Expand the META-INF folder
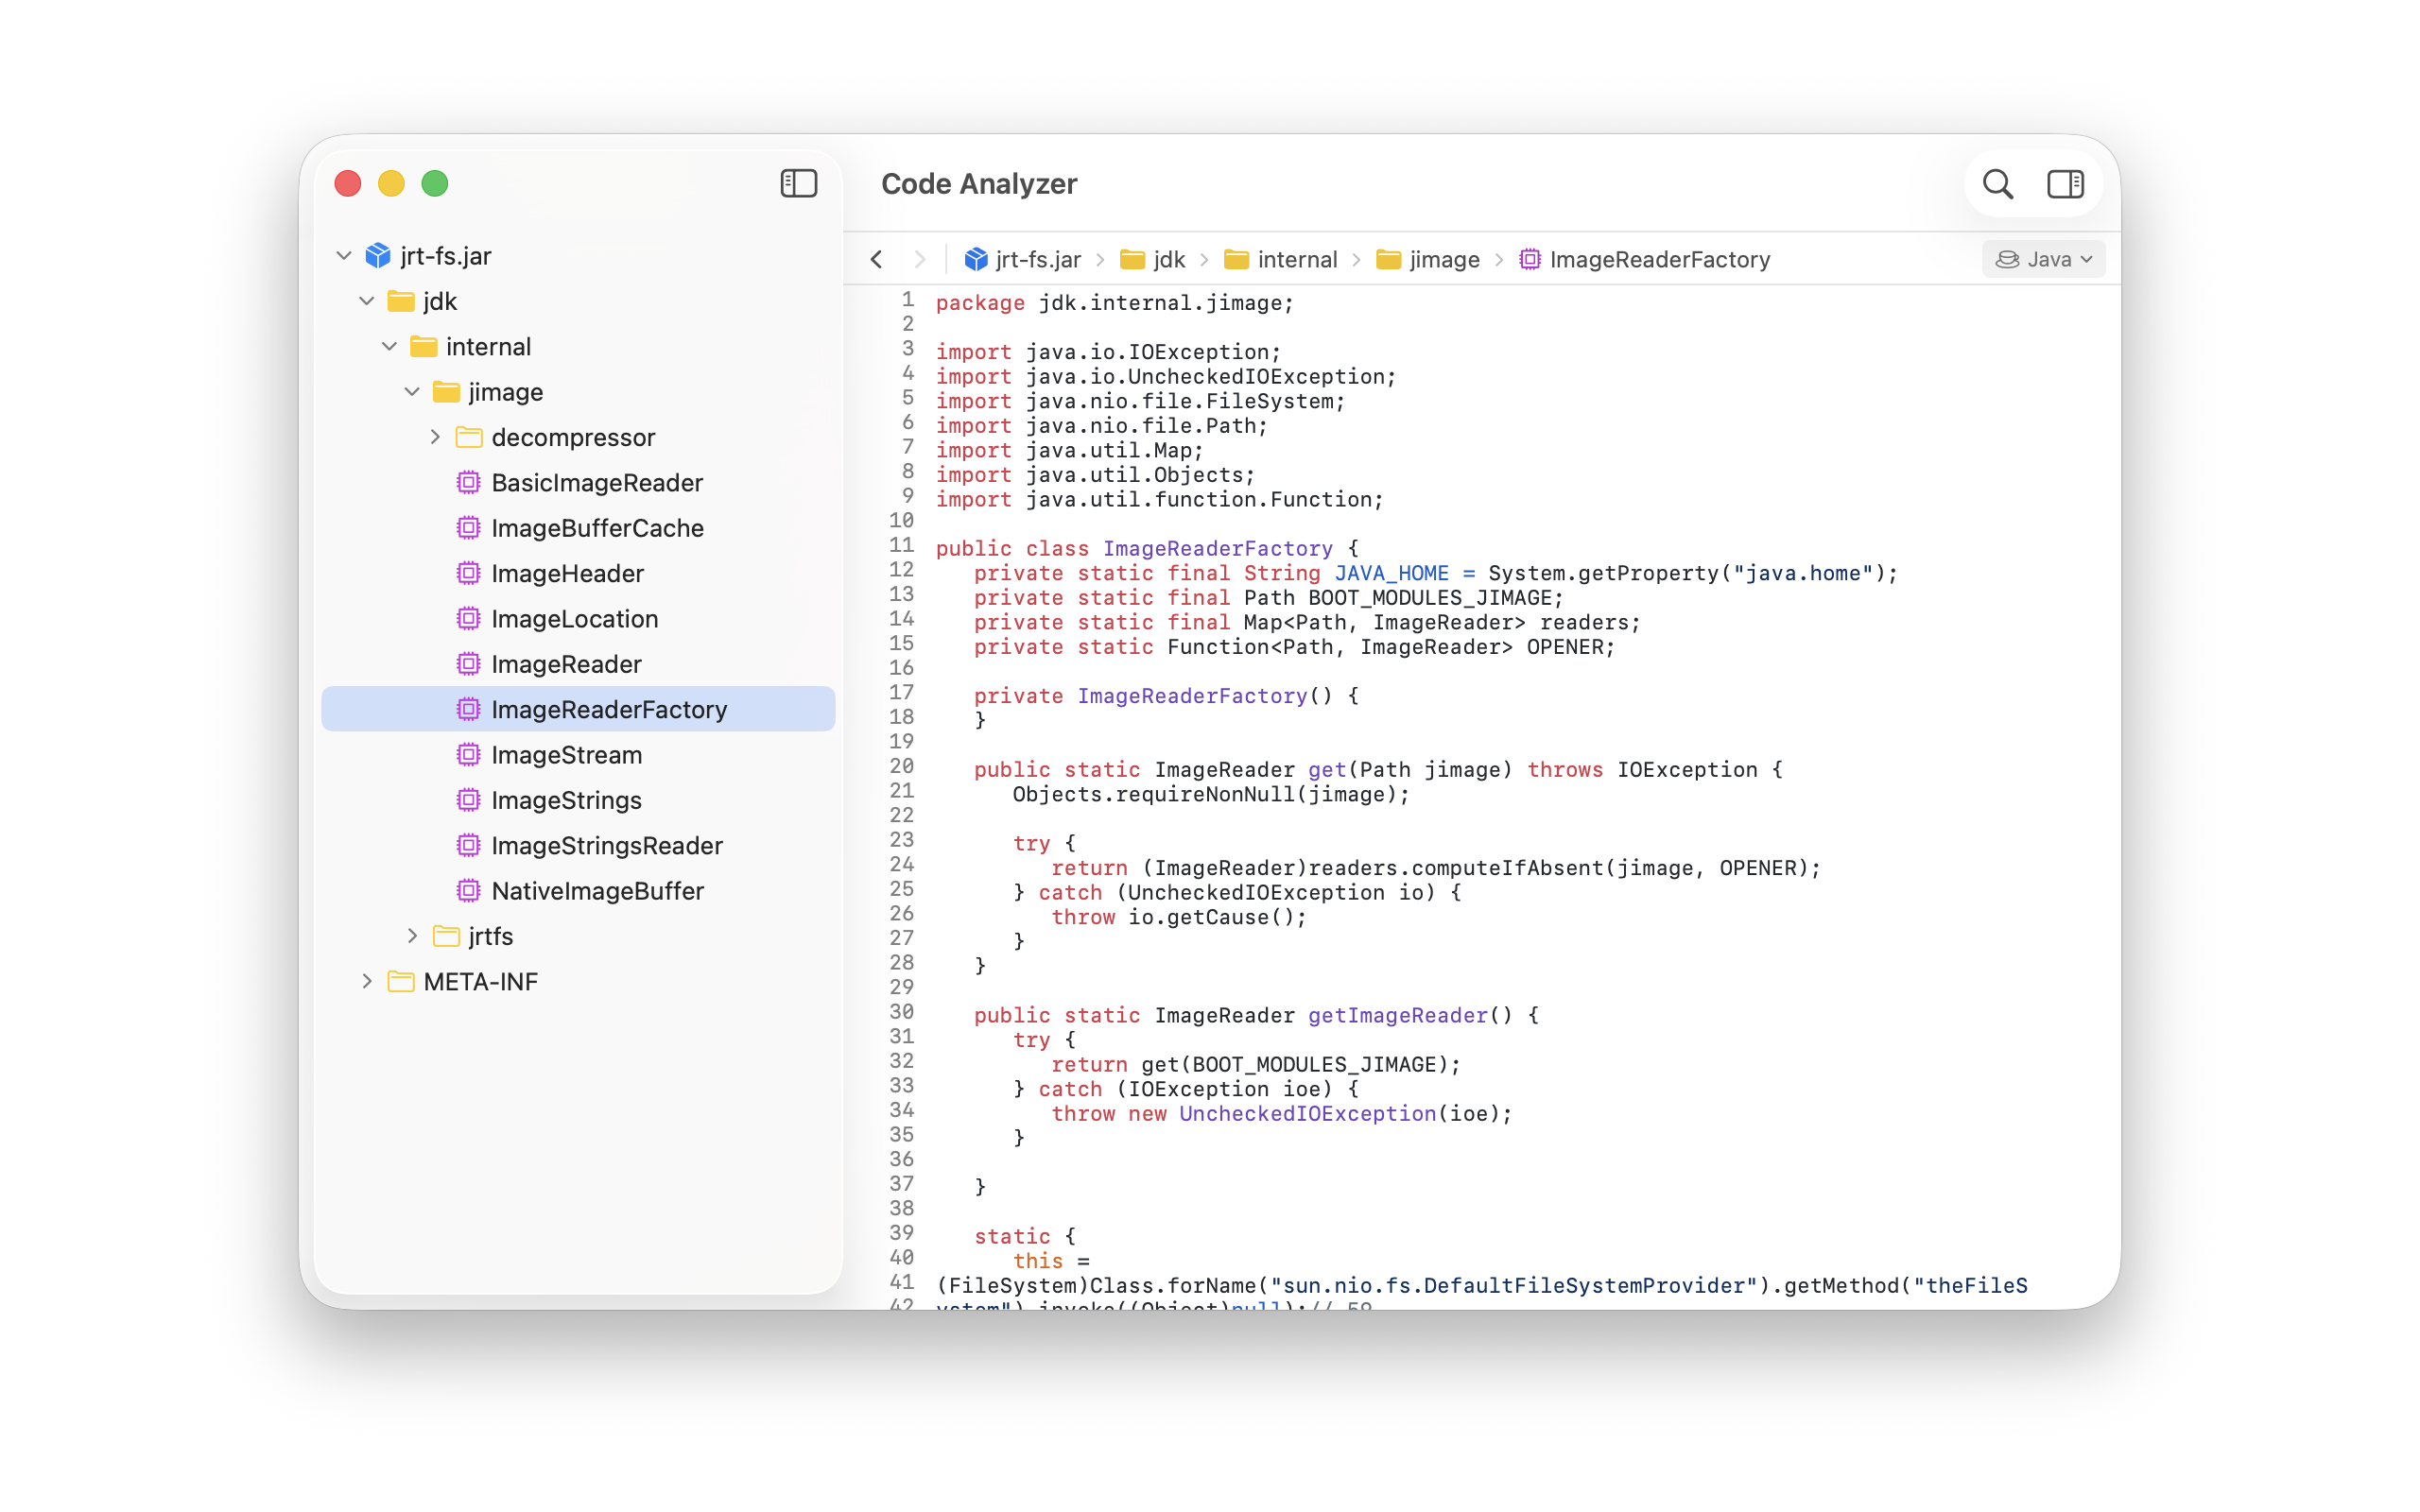This screenshot has width=2420, height=1512. 367,981
